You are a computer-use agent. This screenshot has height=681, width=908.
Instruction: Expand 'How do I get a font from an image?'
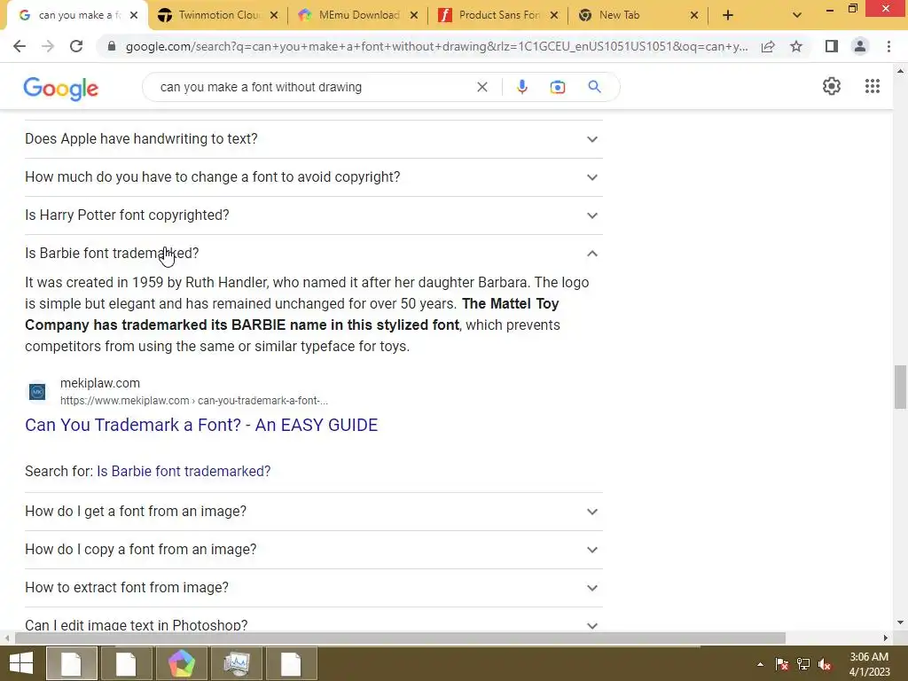pos(313,512)
